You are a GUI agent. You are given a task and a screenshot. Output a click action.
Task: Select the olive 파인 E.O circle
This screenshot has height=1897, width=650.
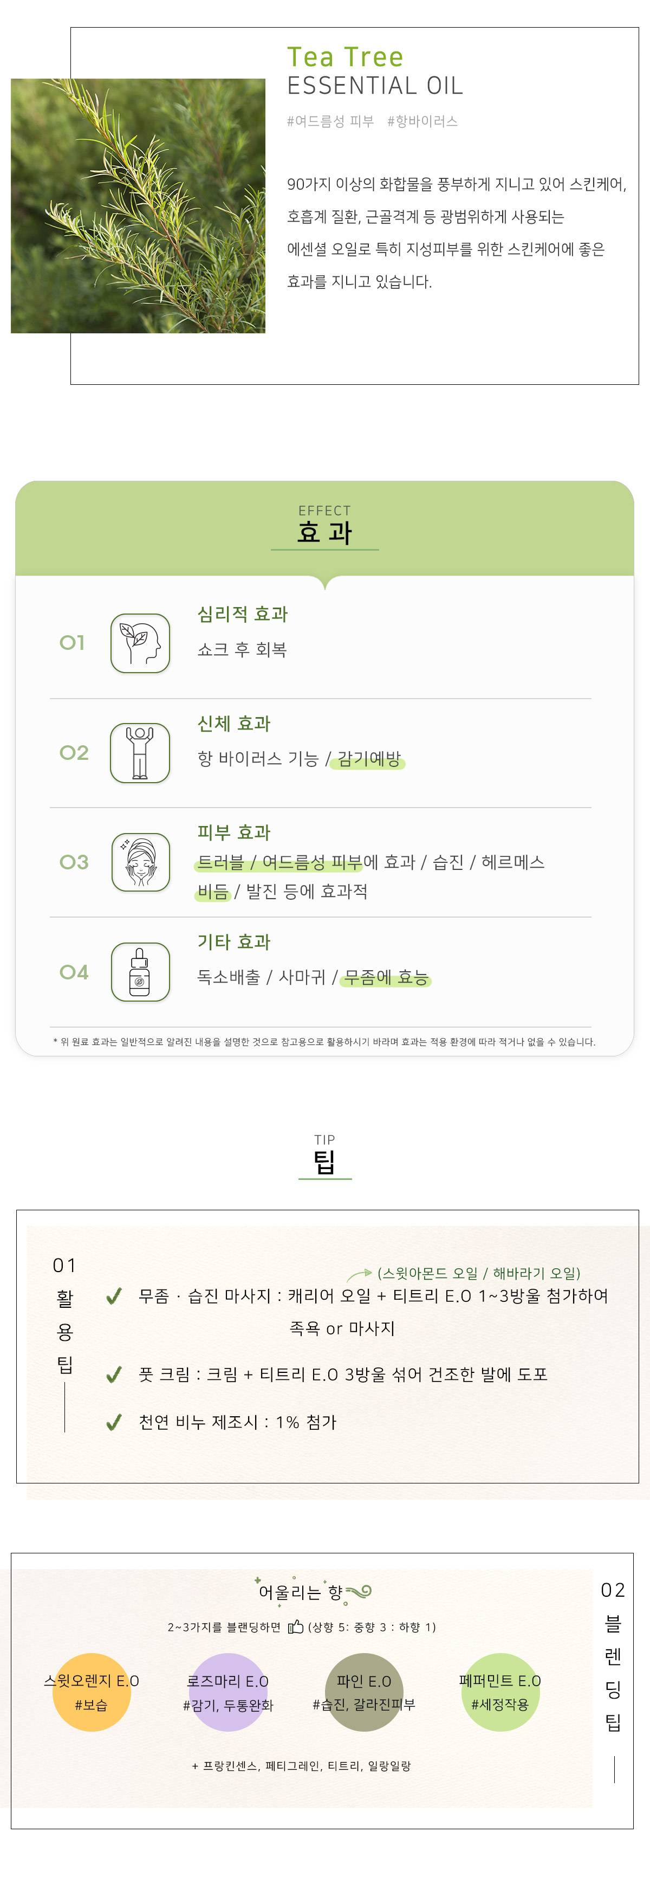pos(363,1692)
